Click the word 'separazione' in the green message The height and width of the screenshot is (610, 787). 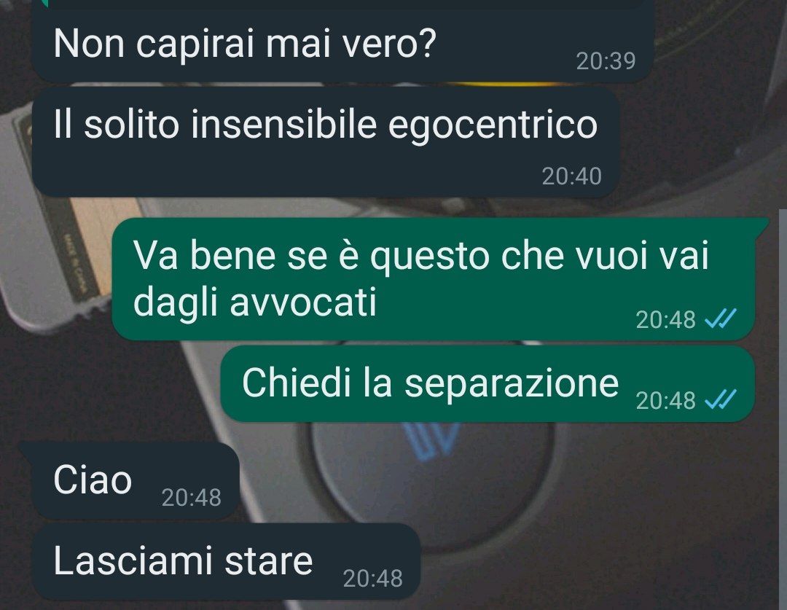point(512,384)
